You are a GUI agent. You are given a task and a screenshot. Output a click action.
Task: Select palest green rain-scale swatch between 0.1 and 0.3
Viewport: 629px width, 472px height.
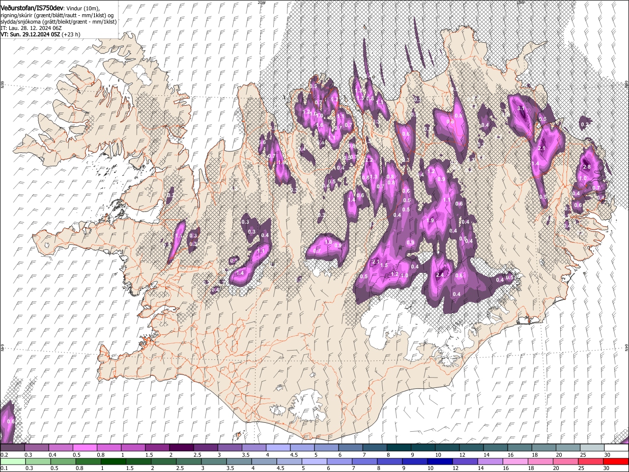click(12, 461)
